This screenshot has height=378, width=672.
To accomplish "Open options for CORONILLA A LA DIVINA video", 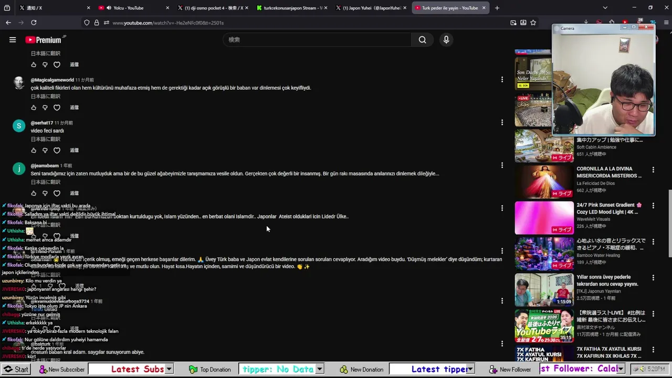I will click(x=653, y=170).
